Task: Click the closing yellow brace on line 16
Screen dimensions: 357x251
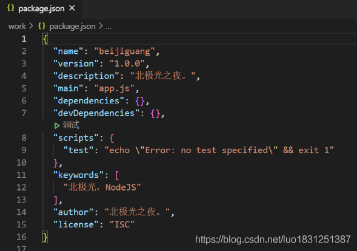Action: pyautogui.click(x=45, y=237)
